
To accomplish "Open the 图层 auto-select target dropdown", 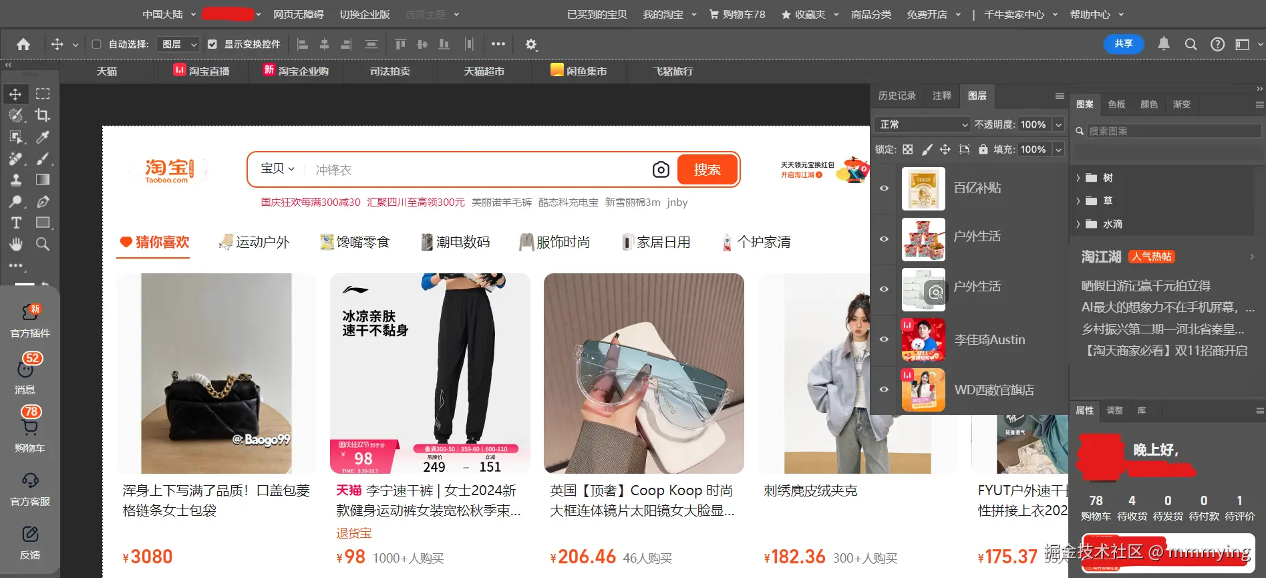I will coord(179,44).
